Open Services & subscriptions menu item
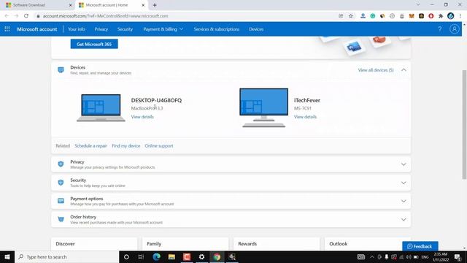The image size is (467, 263). pos(217,29)
